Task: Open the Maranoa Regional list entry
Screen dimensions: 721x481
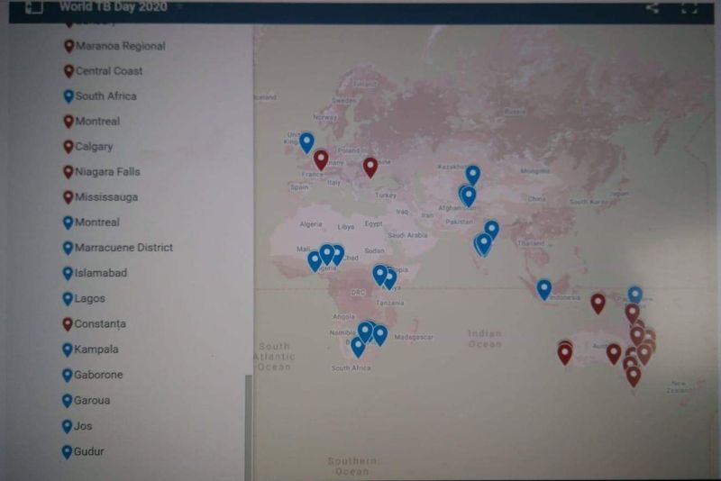Action: click(120, 46)
